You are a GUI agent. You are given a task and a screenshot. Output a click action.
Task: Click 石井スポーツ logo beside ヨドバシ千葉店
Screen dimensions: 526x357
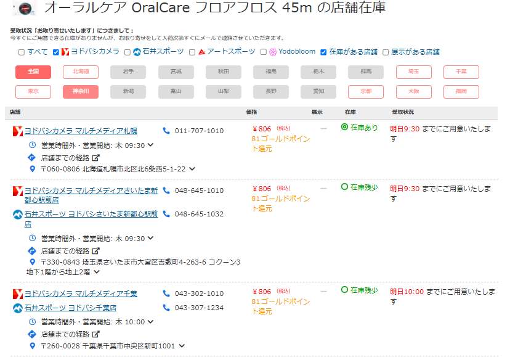(x=18, y=308)
